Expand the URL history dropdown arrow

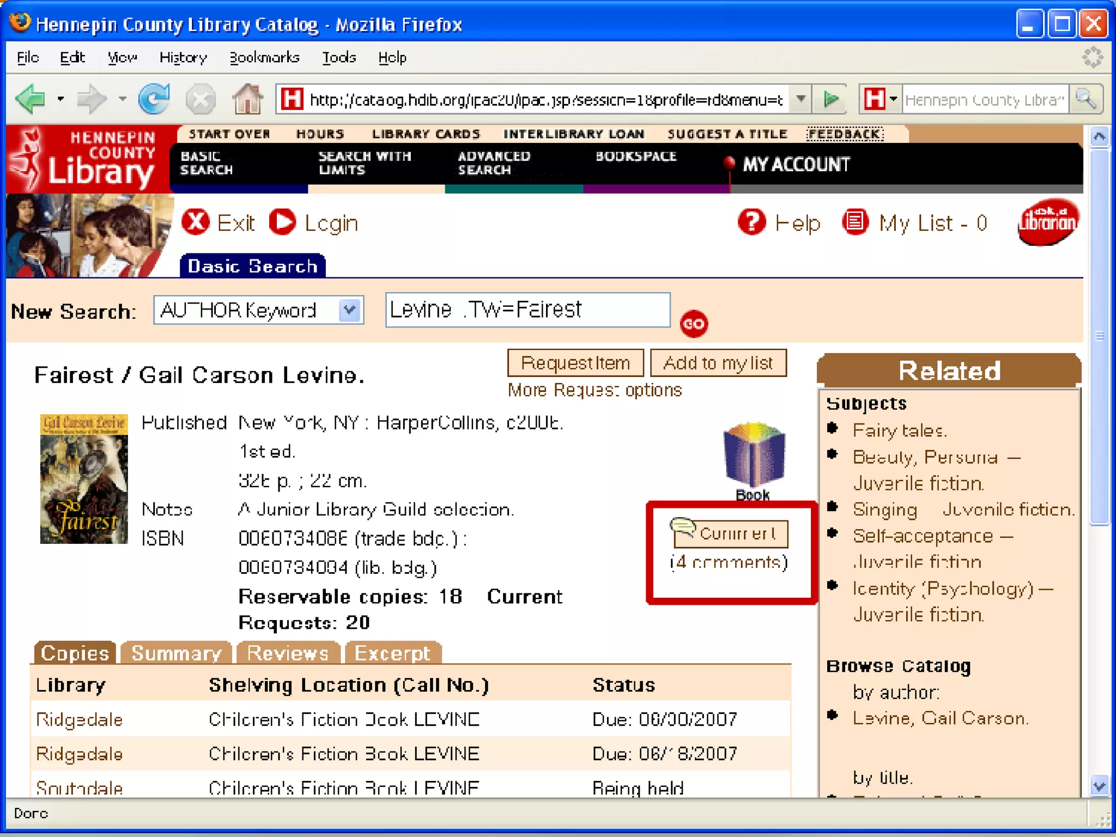coord(800,99)
